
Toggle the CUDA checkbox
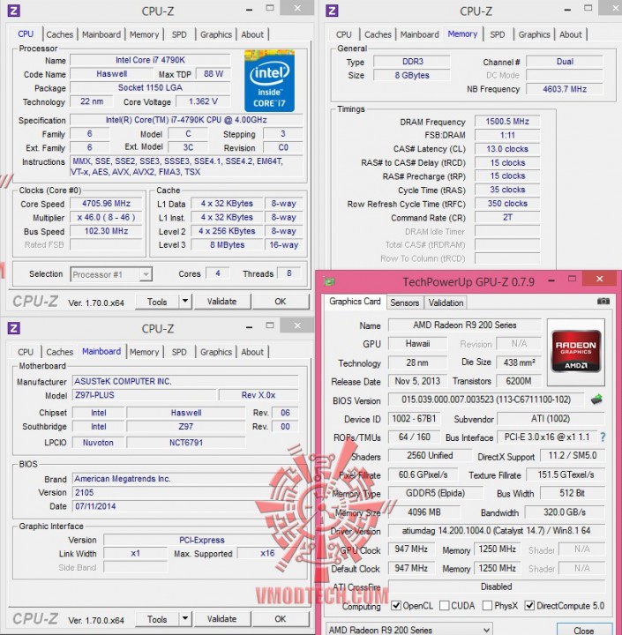click(445, 605)
